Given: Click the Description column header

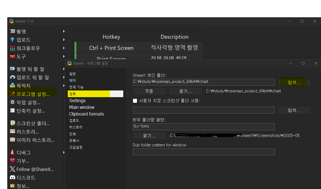Looking at the screenshot, I should (175, 37).
